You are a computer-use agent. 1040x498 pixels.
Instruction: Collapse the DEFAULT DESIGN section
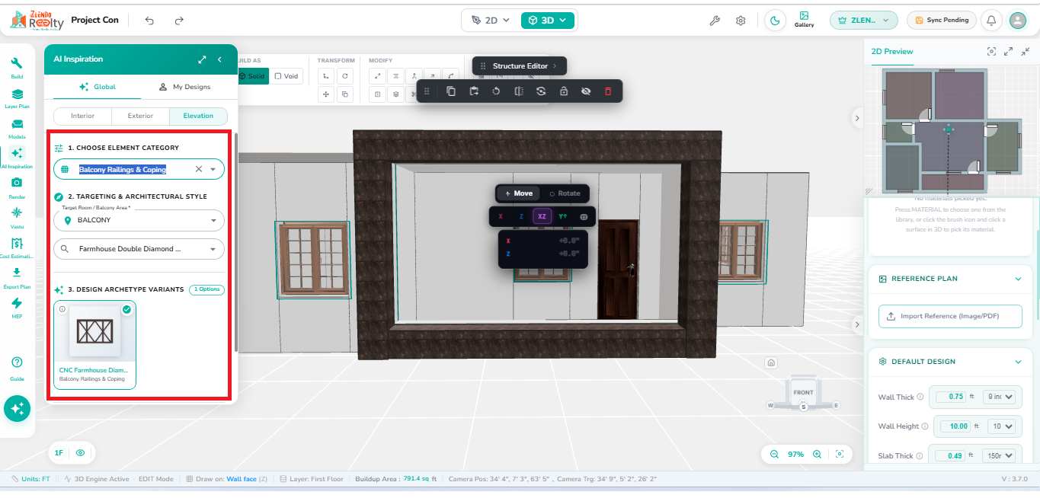coord(1018,362)
